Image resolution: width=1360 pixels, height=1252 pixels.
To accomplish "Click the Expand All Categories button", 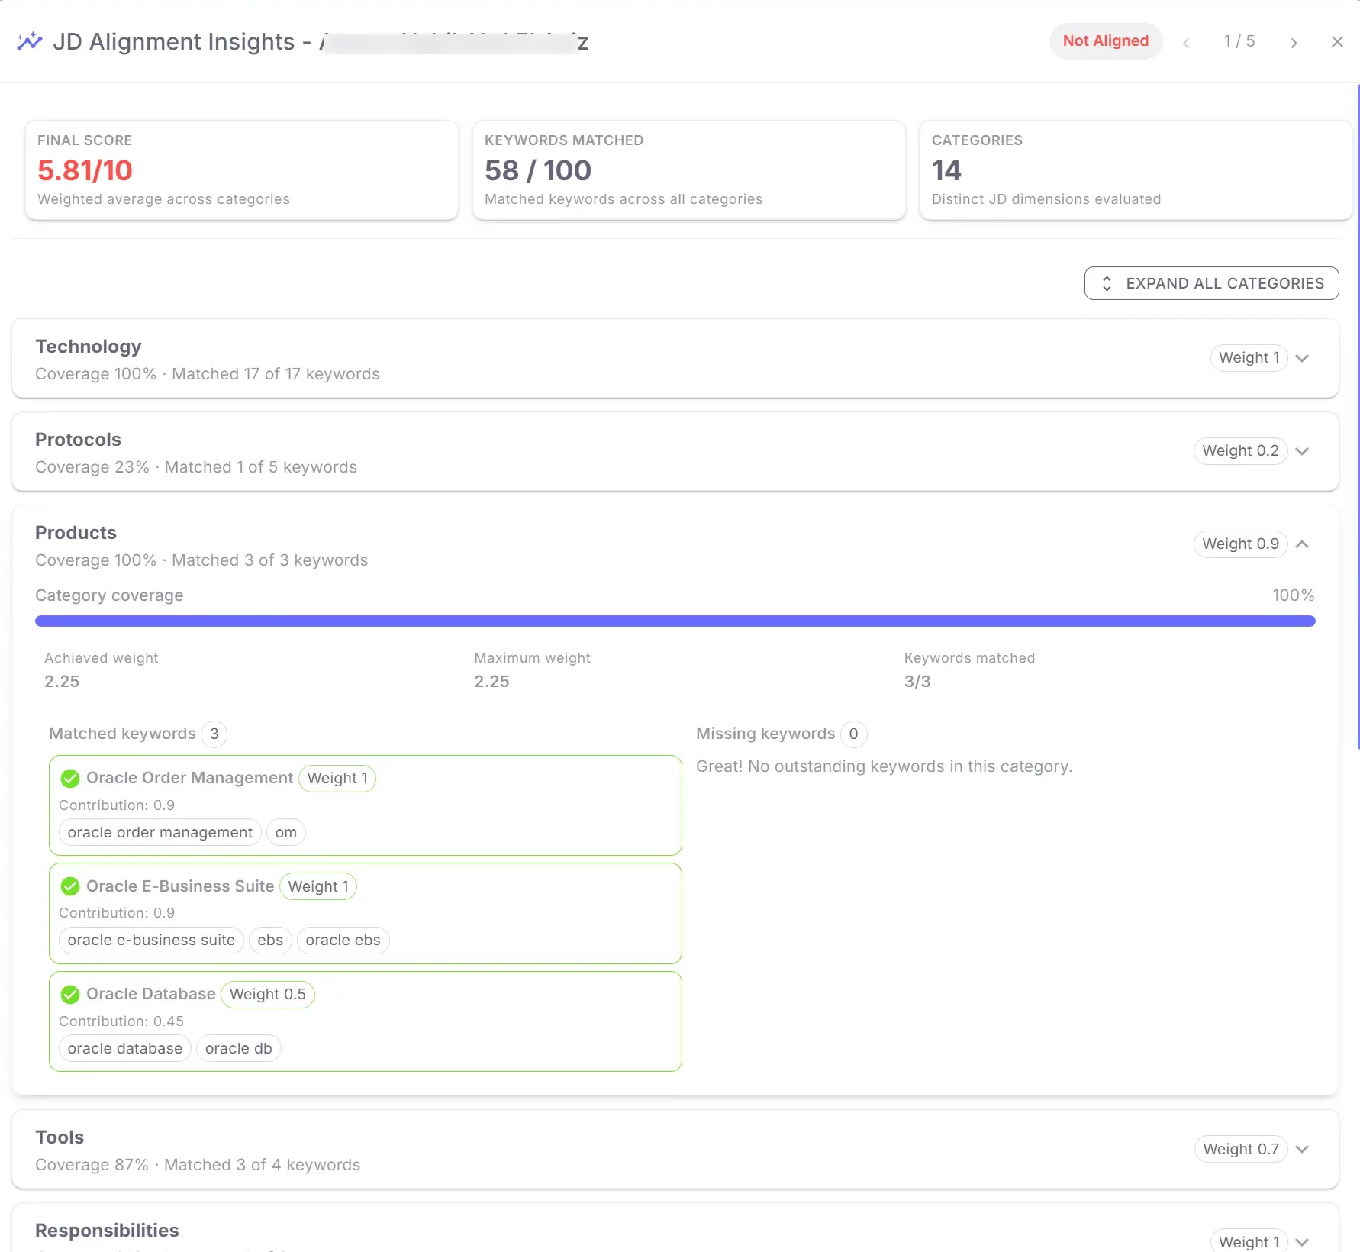I will click(x=1210, y=283).
